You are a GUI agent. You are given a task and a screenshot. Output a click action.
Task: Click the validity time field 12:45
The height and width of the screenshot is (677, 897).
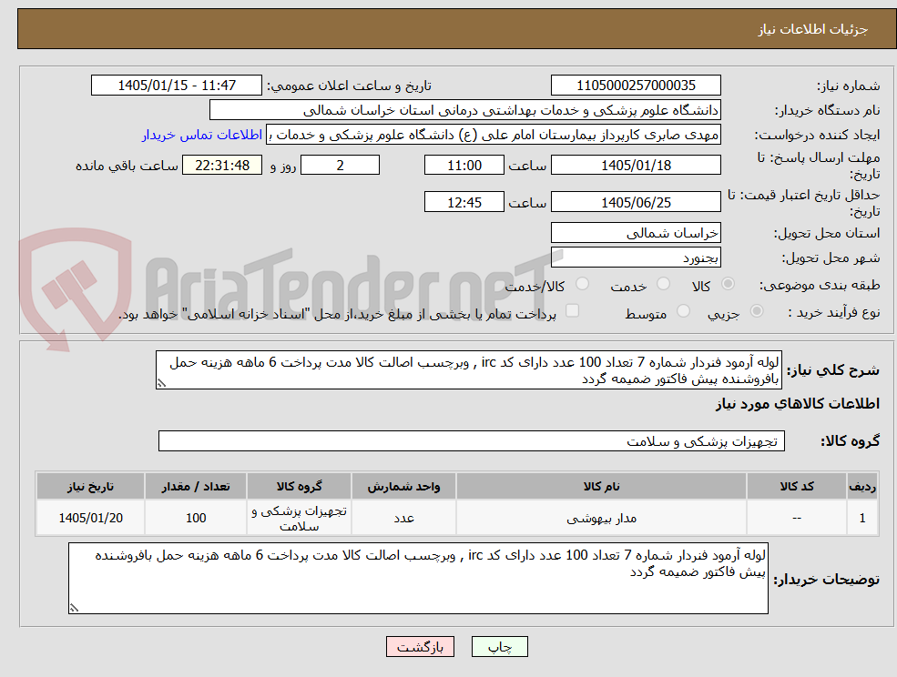464,202
